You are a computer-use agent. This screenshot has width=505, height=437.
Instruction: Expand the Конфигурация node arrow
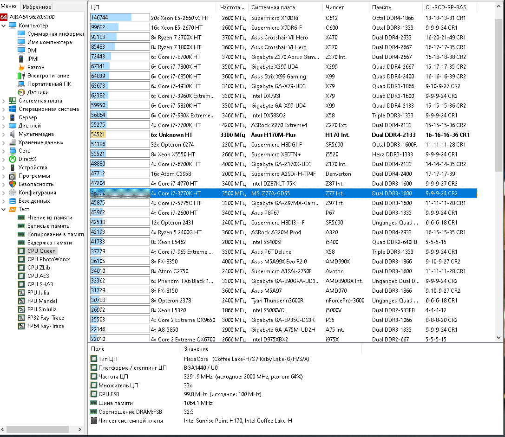[4, 193]
